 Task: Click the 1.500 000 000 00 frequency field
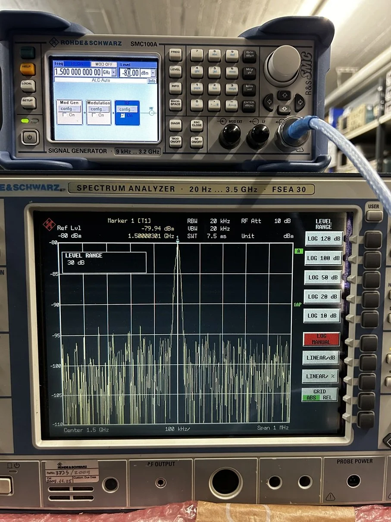pyautogui.click(x=78, y=73)
